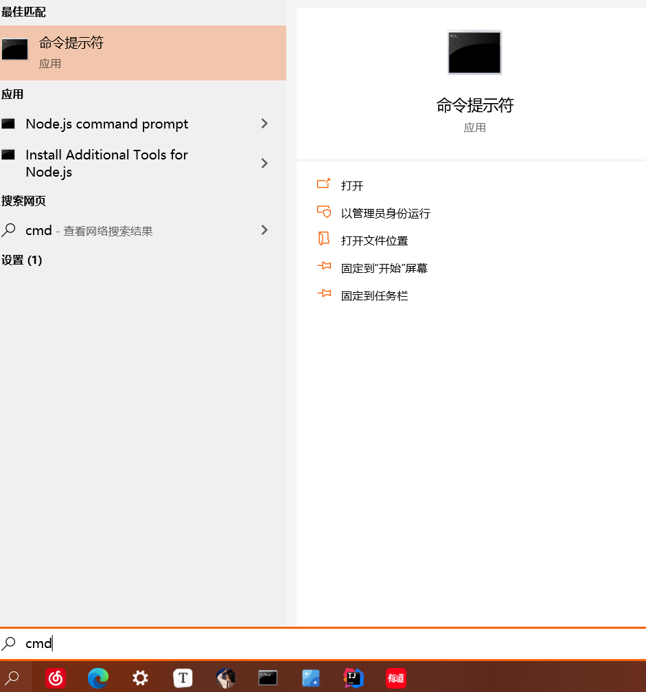This screenshot has height=692, width=646.
Task: Open IntelliJ IDEA from taskbar
Action: coord(353,678)
